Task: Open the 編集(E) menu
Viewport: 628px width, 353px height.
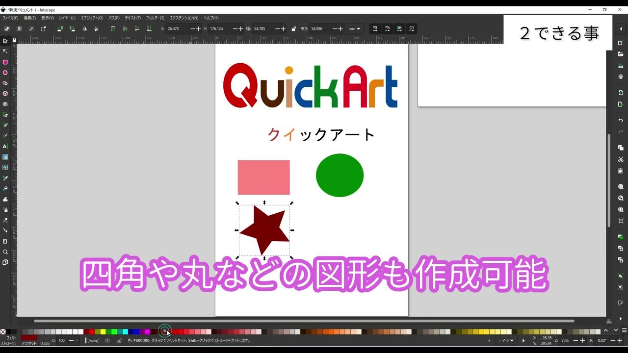Action: 29,18
